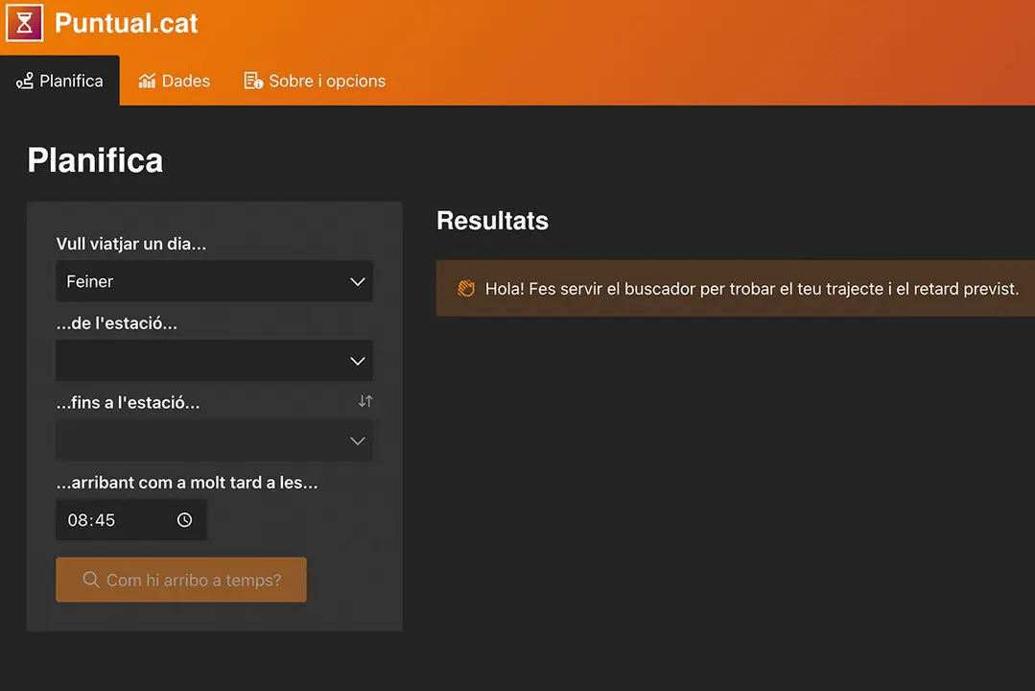Click the Resultats heading
Screen dimensions: 1035x691
click(492, 221)
